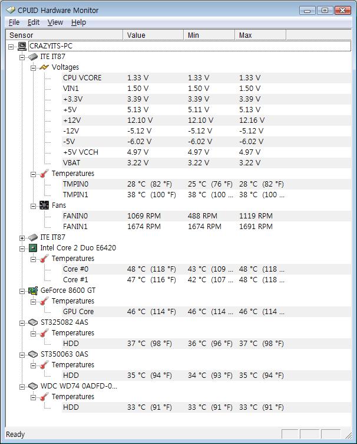
Task: Select the GPU Core row
Action: (x=206, y=312)
